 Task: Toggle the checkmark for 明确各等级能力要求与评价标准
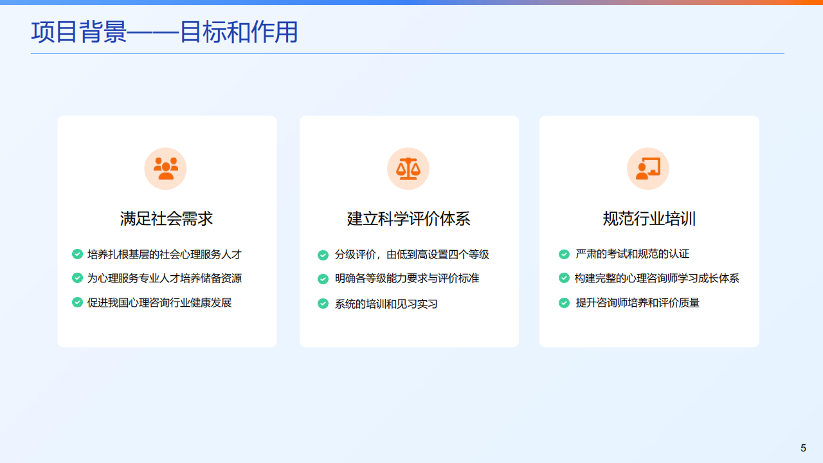[323, 279]
